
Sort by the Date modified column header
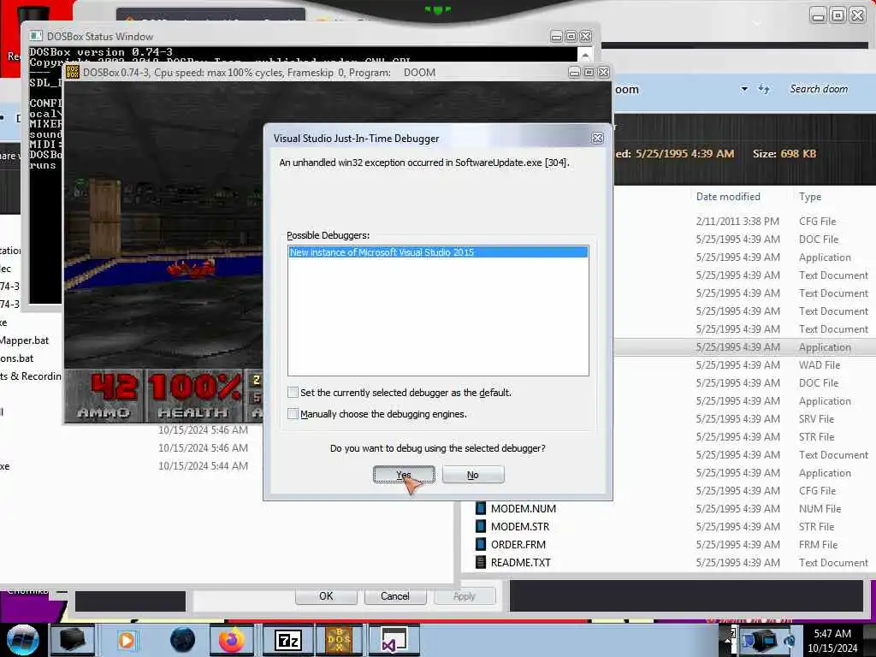tap(728, 197)
